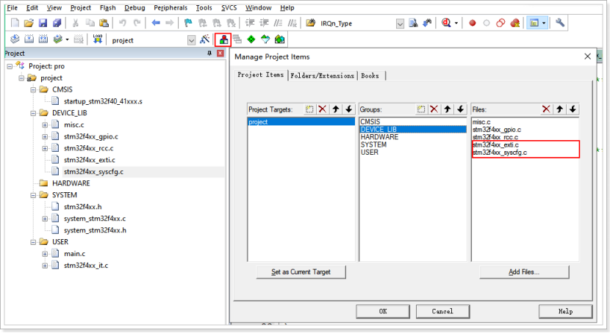Click the Set as Current Target button
This screenshot has height=333, width=610.
301,272
